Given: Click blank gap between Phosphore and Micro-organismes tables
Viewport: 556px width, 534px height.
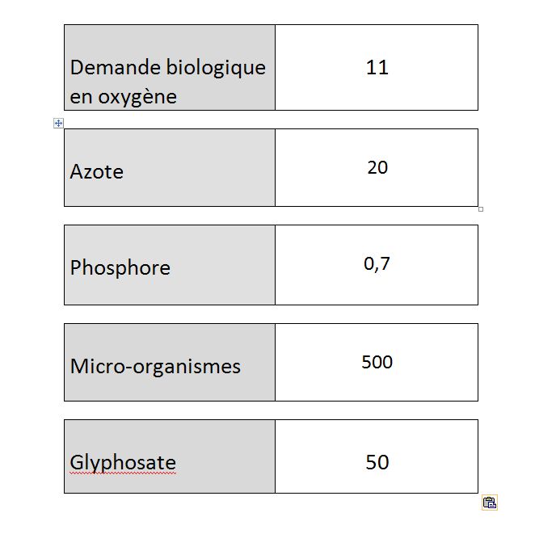Looking at the screenshot, I should coord(271,314).
